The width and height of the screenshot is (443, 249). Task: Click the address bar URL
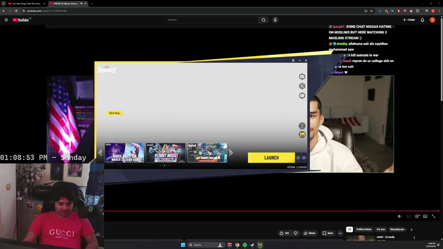pos(47,11)
